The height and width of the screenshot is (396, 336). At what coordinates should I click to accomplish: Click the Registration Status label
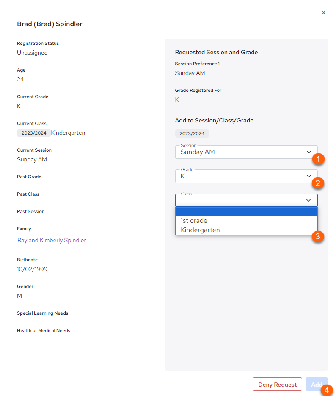click(38, 43)
